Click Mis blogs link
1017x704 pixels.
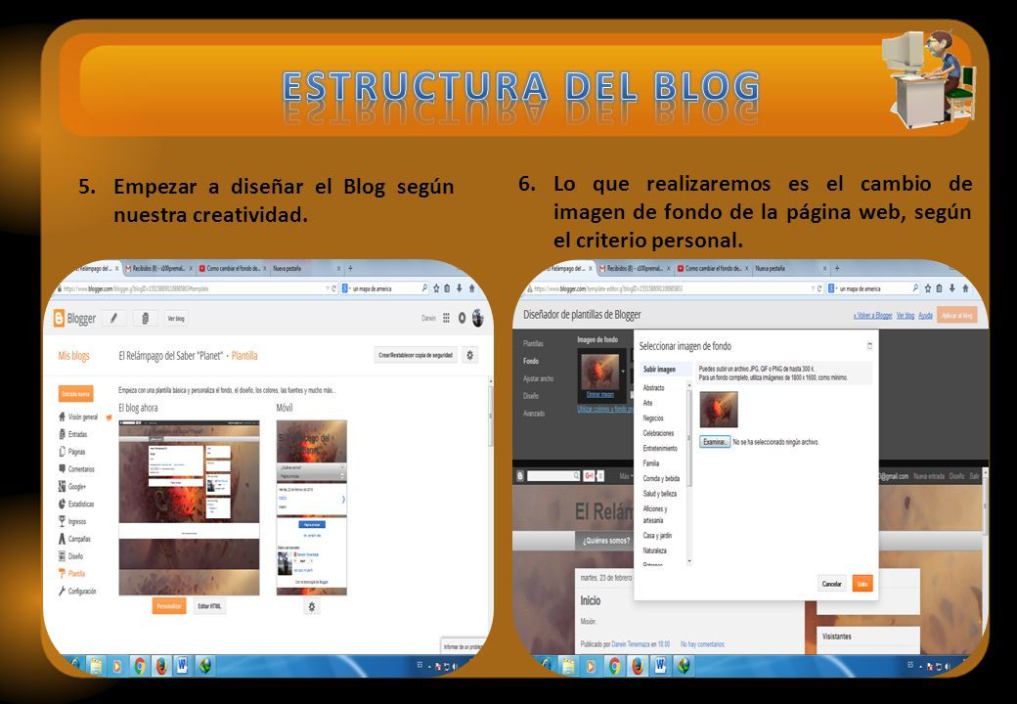74,356
